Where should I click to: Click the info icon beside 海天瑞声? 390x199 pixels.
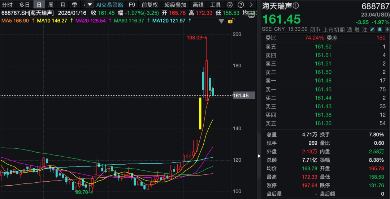click(296, 6)
